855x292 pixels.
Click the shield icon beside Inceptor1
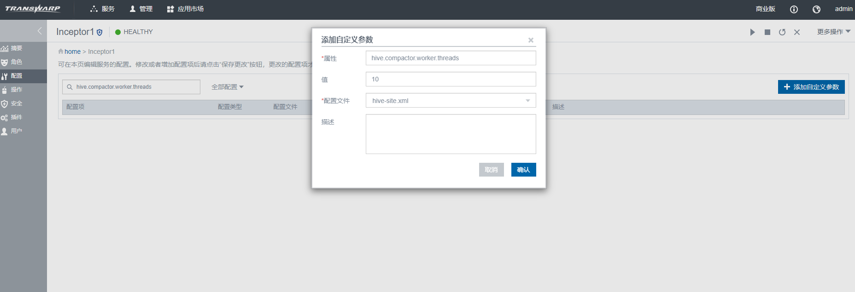coord(100,32)
